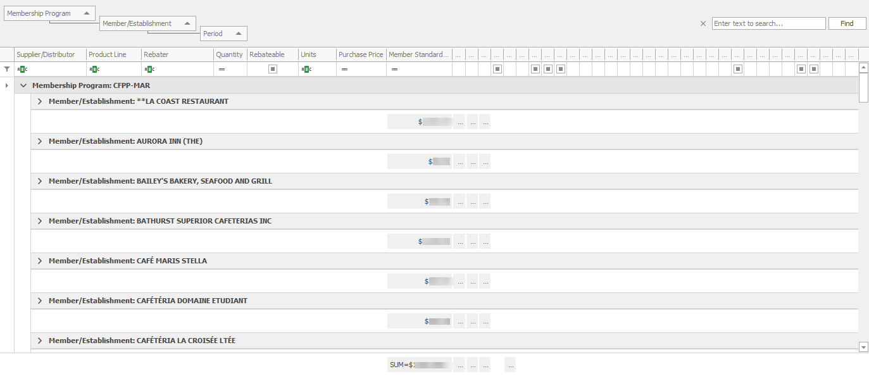The width and height of the screenshot is (869, 376).
Task: Collapse the Membership Program CFPP-MAR group
Action: pyautogui.click(x=23, y=85)
